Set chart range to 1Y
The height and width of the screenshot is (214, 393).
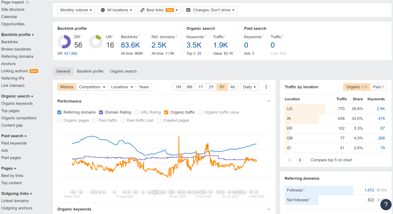coord(200,87)
